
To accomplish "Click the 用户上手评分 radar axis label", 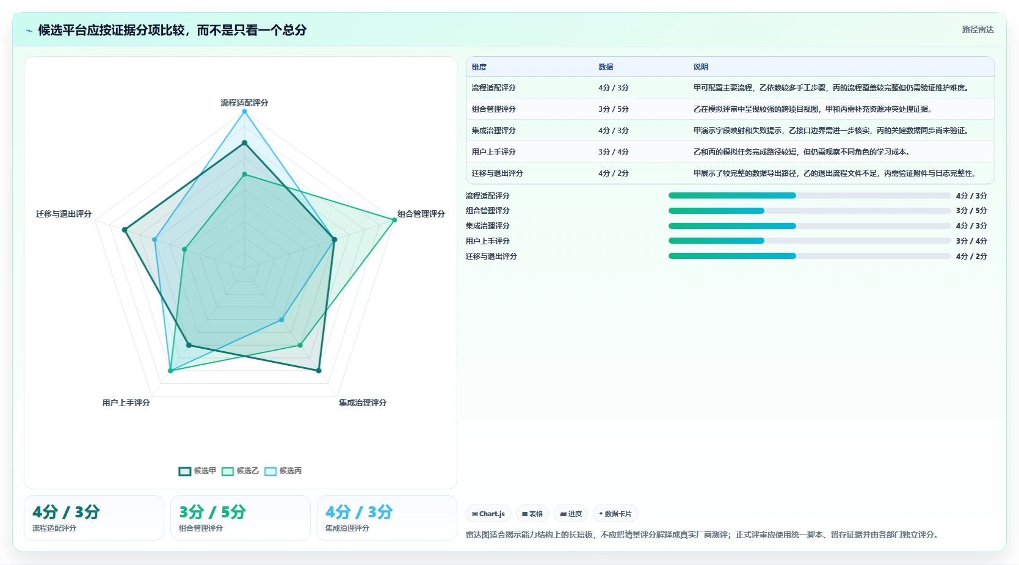I will pyautogui.click(x=126, y=403).
